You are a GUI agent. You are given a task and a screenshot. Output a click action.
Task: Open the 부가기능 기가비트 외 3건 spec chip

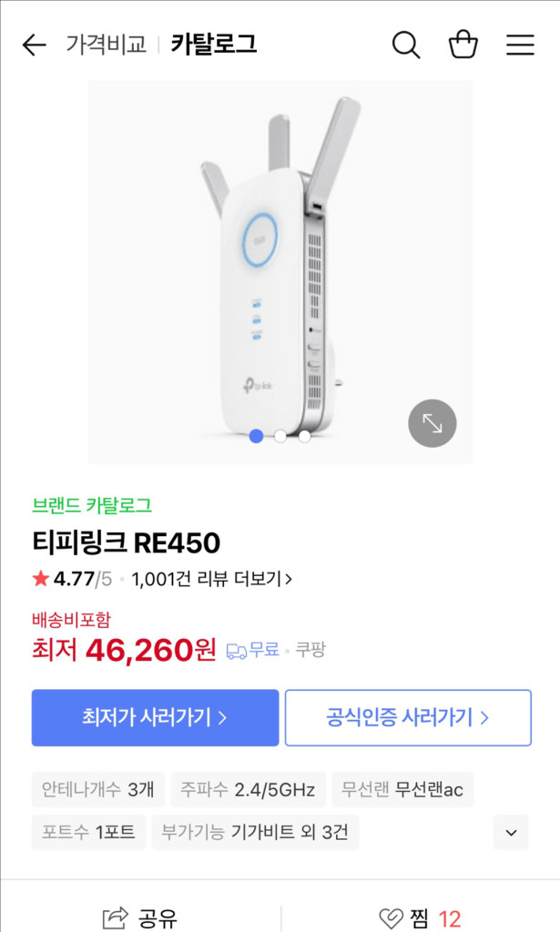pyautogui.click(x=253, y=832)
